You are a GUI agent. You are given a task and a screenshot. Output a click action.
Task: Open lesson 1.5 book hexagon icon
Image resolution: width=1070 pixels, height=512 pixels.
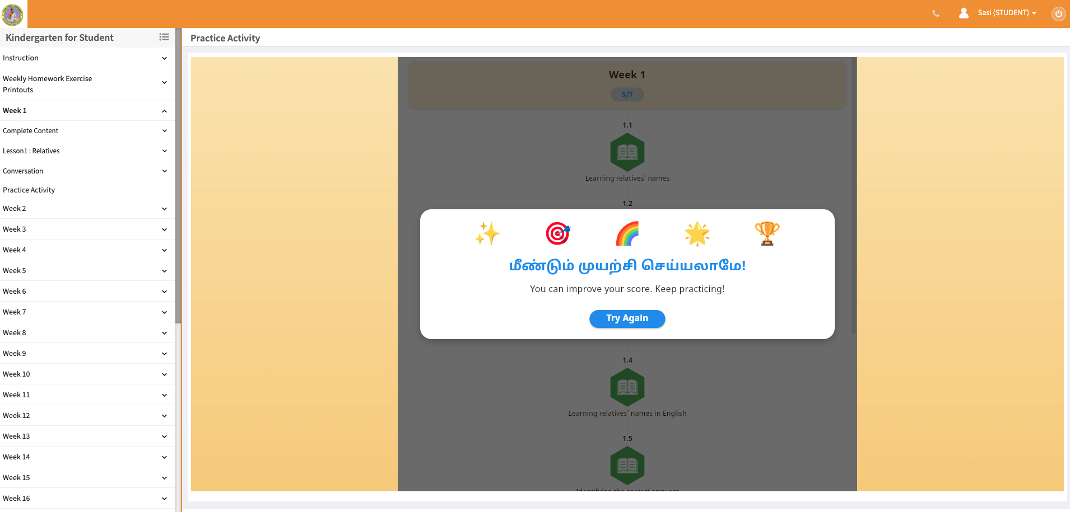pyautogui.click(x=627, y=466)
